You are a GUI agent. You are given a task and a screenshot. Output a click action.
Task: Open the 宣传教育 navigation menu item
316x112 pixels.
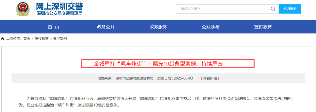(263, 27)
